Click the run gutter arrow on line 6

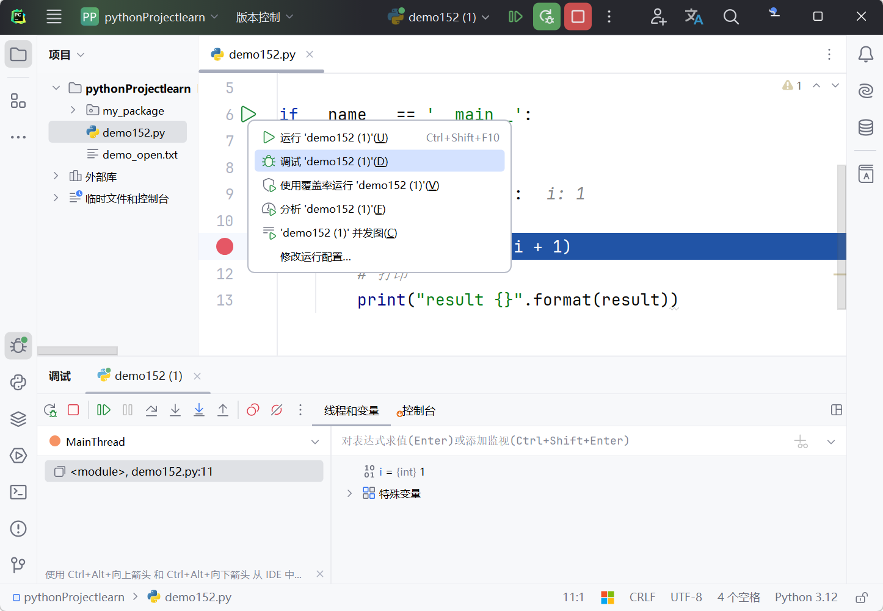point(248,114)
